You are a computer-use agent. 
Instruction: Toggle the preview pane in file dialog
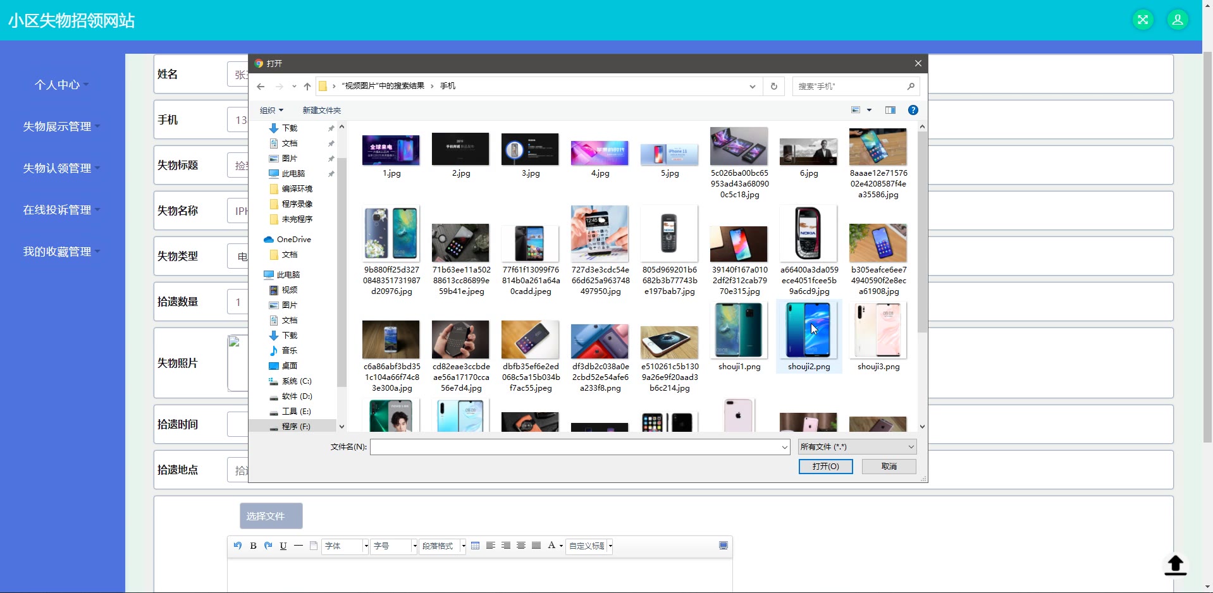click(890, 110)
